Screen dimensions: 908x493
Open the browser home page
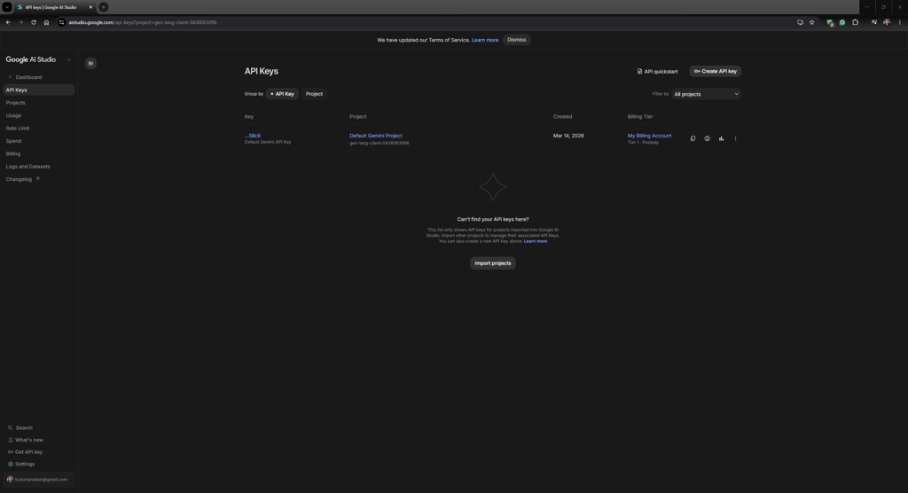pos(46,22)
